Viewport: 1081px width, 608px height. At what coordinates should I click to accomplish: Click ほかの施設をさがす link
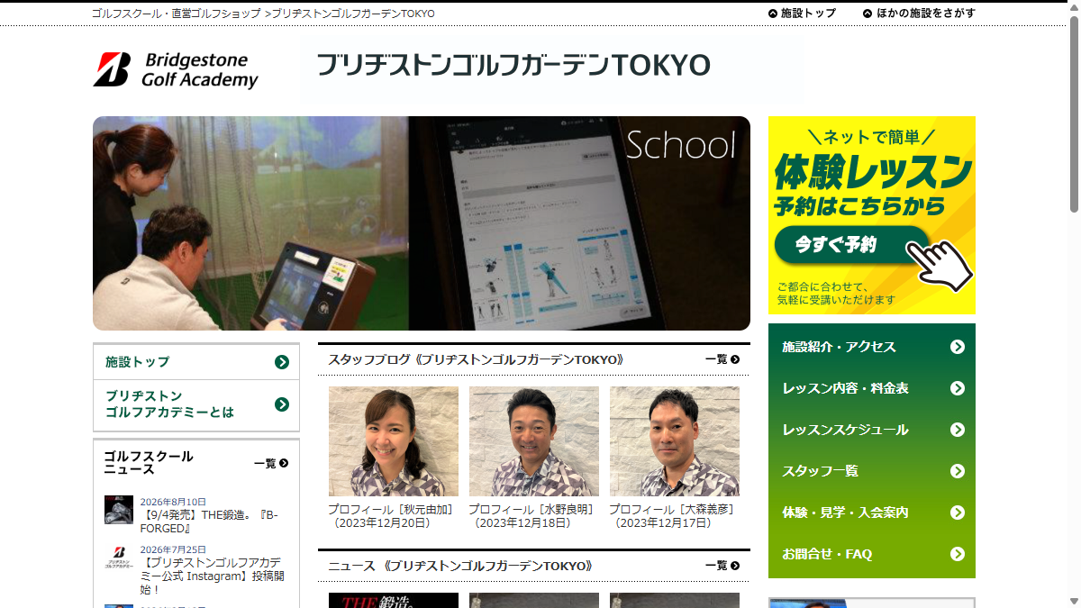(919, 14)
